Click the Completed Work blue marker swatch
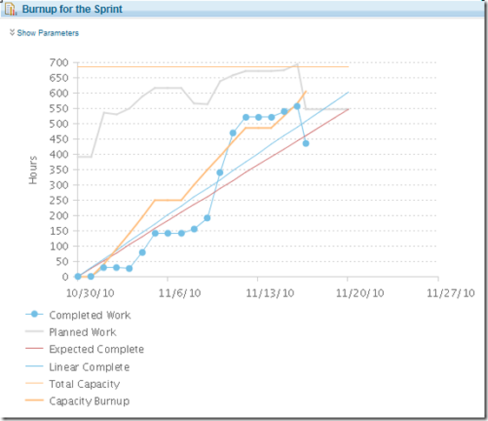 click(x=34, y=314)
